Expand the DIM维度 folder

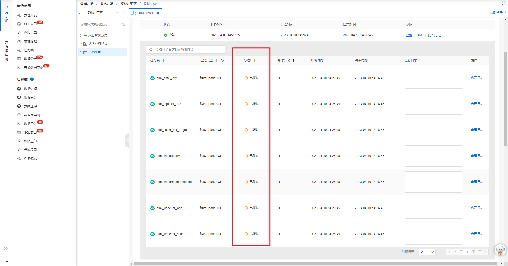click(x=81, y=52)
